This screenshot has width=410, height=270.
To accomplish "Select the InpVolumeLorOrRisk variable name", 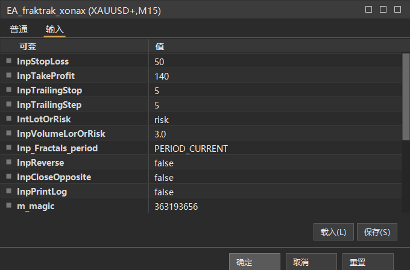I will click(x=61, y=134).
